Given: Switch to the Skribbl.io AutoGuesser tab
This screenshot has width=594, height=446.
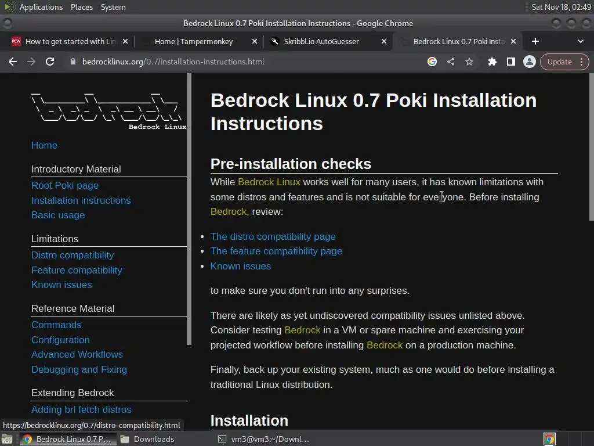Looking at the screenshot, I should coord(321,41).
